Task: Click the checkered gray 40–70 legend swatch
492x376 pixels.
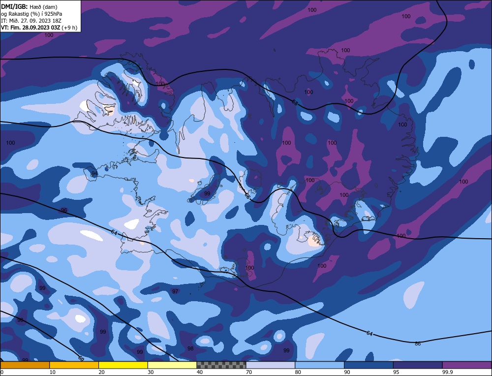Action: pos(221,365)
